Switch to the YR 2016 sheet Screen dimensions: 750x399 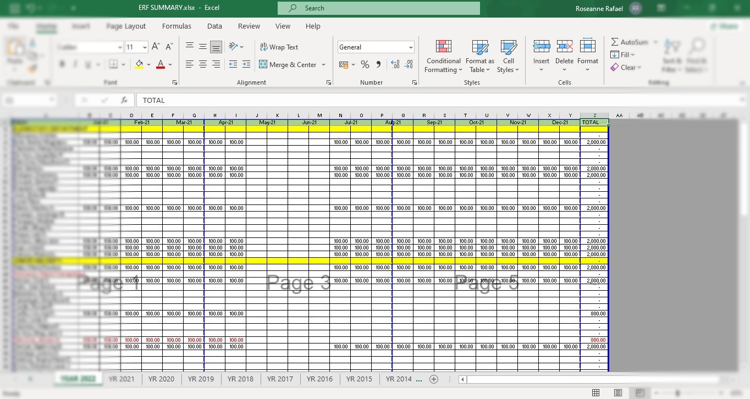pos(319,379)
